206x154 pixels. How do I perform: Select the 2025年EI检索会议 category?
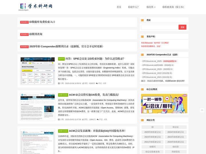tap(152, 132)
